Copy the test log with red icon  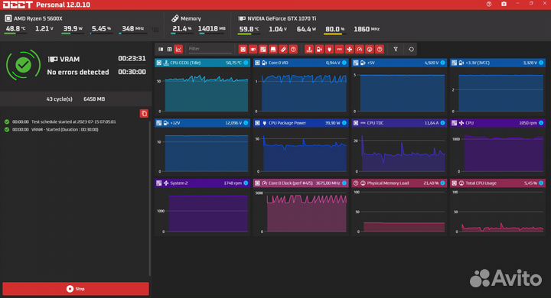click(x=144, y=113)
